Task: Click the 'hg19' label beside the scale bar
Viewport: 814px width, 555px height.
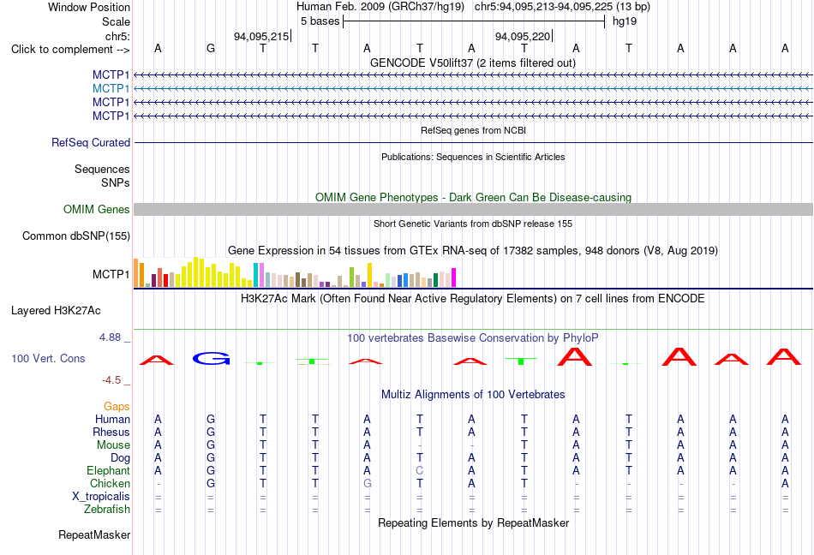Action: coord(625,21)
